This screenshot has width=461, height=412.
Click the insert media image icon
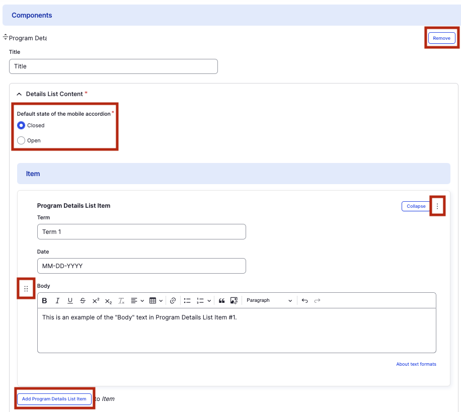click(x=234, y=301)
